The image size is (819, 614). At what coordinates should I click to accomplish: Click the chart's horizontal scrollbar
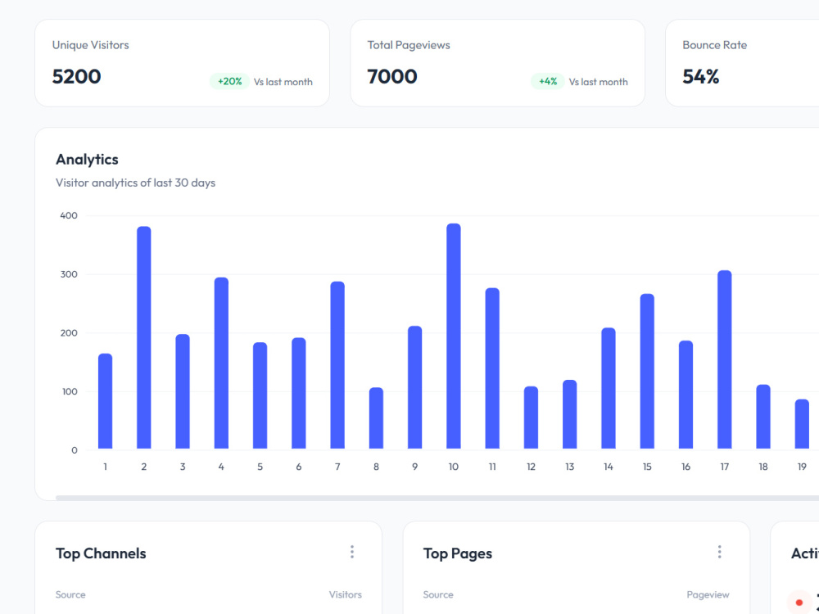point(437,498)
